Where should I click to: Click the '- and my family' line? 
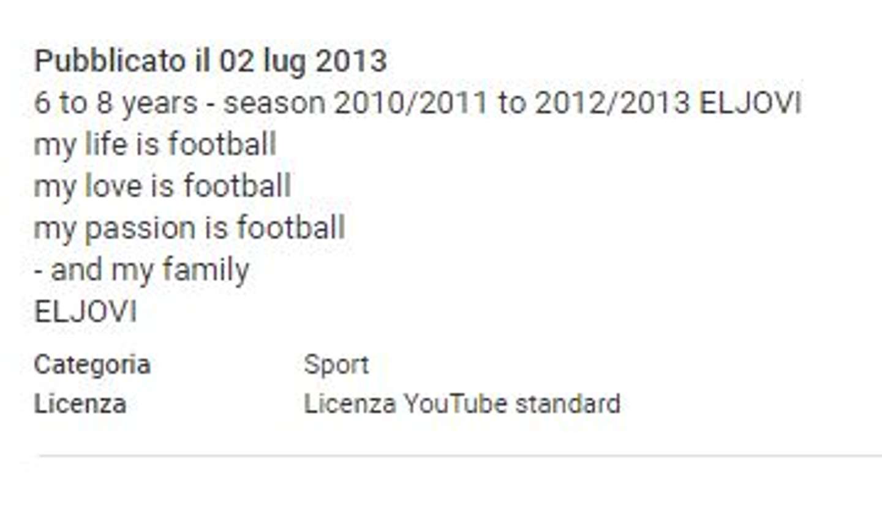coord(141,270)
